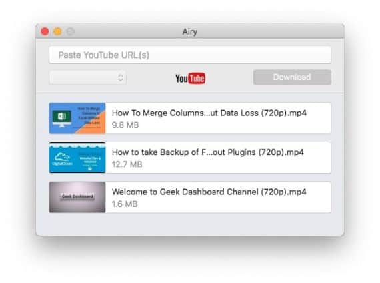Click the 9.8 MB file size
Viewport: 380px width, 283px height.
tap(125, 125)
